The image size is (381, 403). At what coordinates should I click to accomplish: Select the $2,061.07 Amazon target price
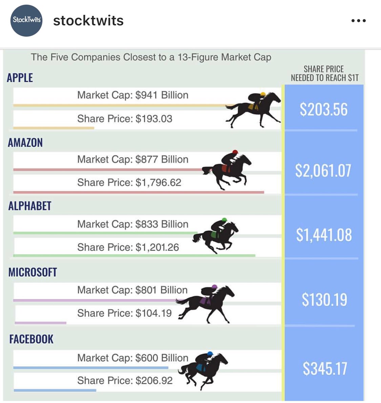(323, 171)
